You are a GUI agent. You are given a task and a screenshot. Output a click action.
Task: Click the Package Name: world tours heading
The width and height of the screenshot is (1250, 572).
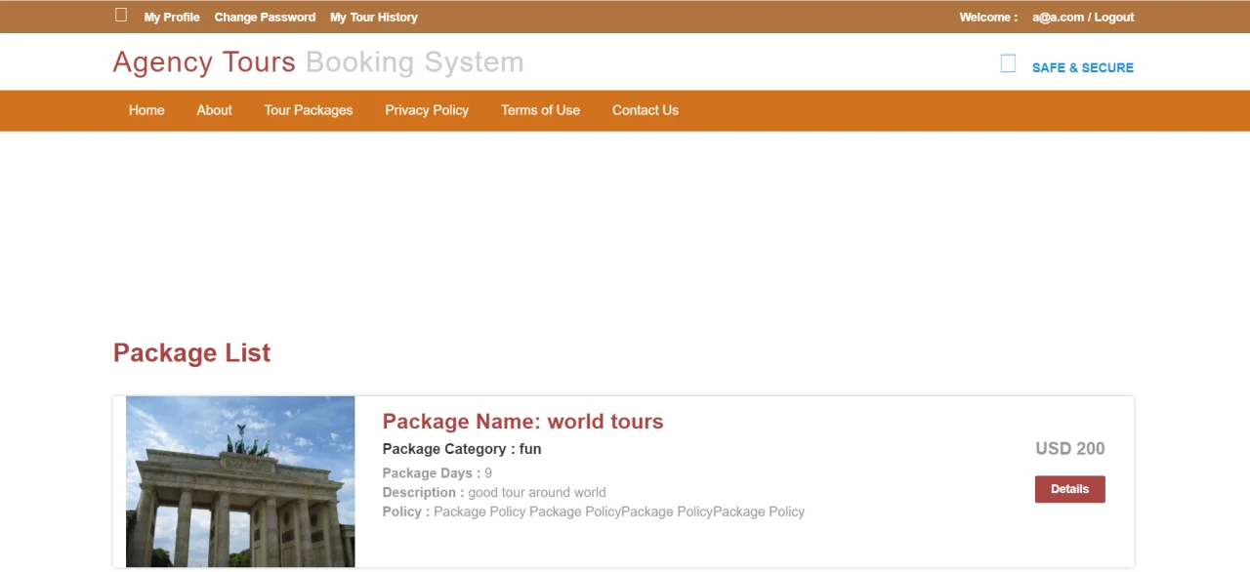tap(522, 422)
